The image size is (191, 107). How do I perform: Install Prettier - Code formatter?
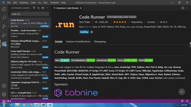pyautogui.click(x=45, y=37)
